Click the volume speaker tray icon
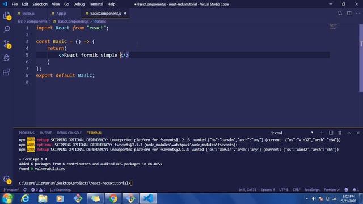The height and width of the screenshot is (204, 363). [x=314, y=199]
